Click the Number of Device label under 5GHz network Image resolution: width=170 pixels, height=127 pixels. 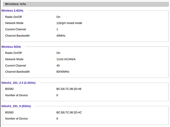tap(17, 119)
